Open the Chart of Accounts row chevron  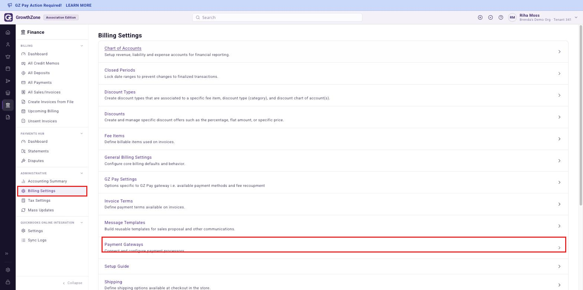559,52
